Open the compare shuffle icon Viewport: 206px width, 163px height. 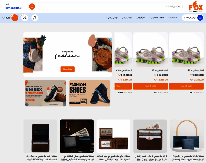[x=25, y=18]
